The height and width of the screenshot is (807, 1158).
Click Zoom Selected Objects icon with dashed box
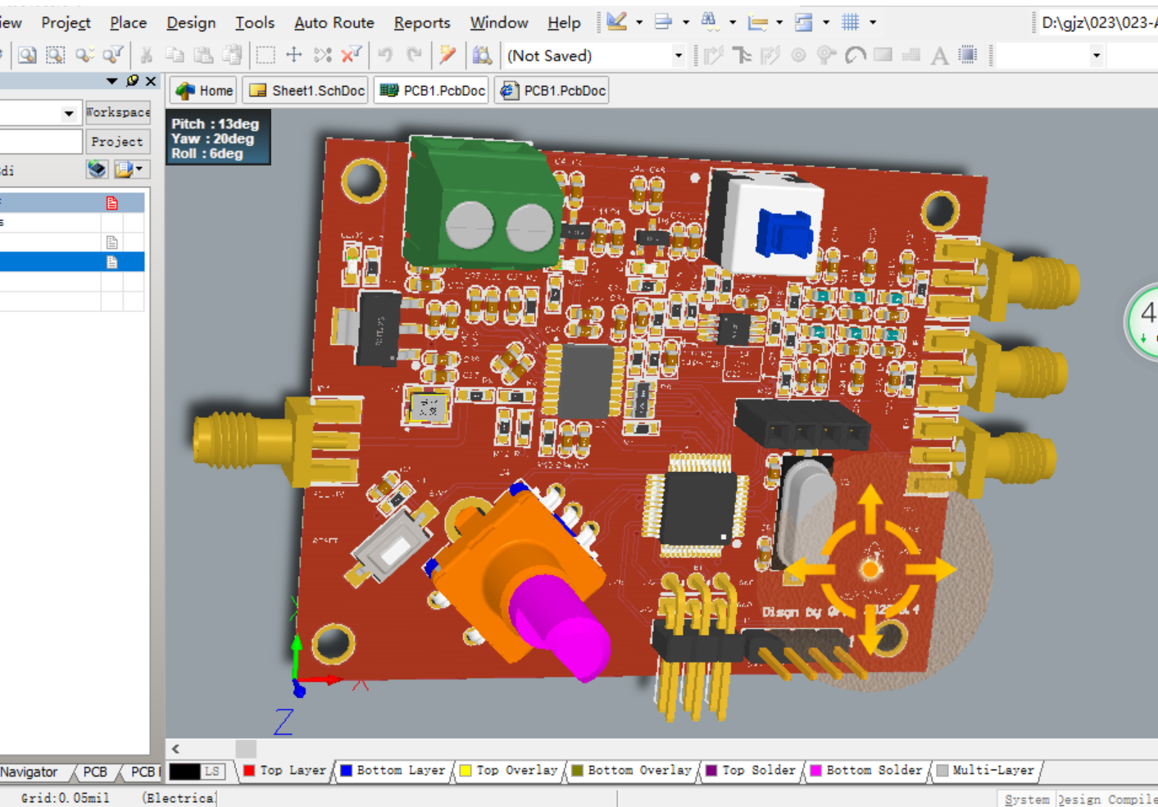(x=56, y=56)
